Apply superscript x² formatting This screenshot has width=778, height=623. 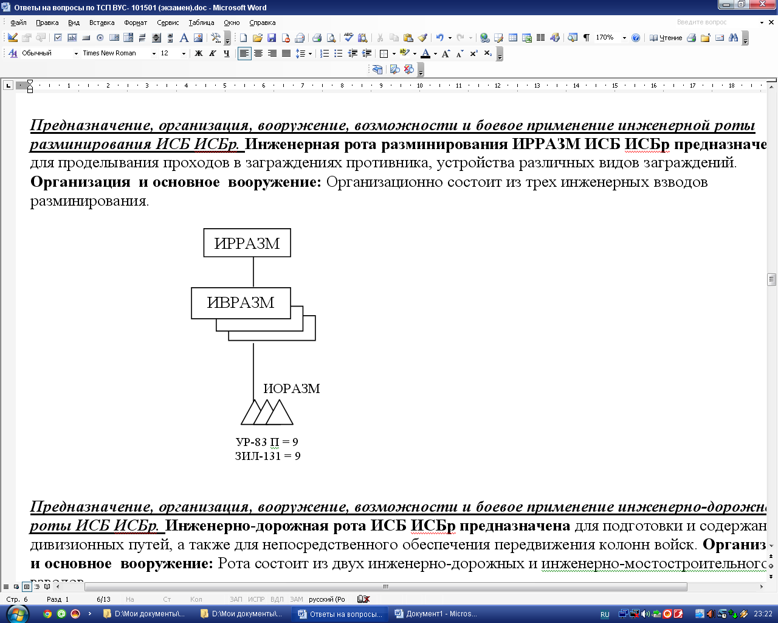[473, 54]
